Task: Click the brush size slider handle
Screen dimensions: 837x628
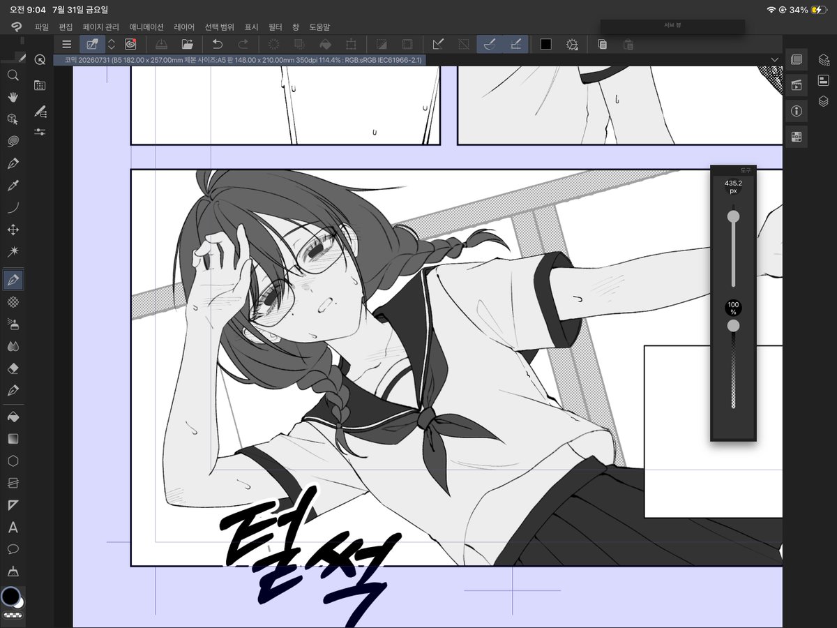Action: (733, 216)
